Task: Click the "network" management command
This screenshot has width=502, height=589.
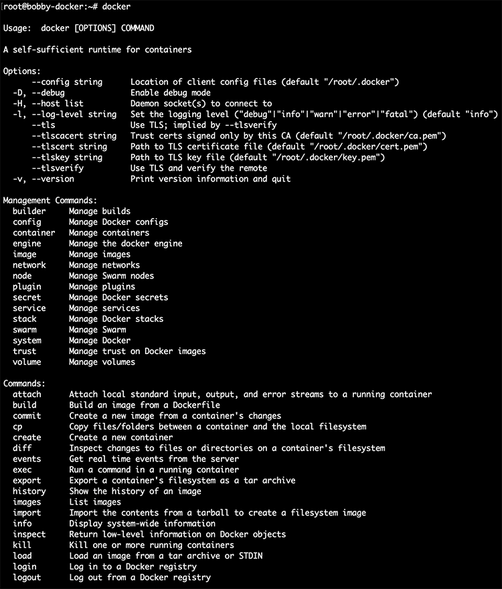Action: tap(29, 265)
